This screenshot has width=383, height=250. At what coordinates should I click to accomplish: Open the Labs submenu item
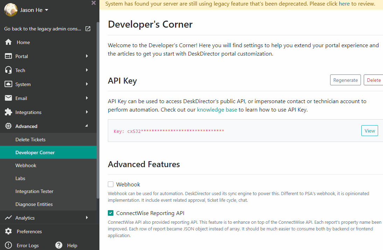[x=48, y=178]
